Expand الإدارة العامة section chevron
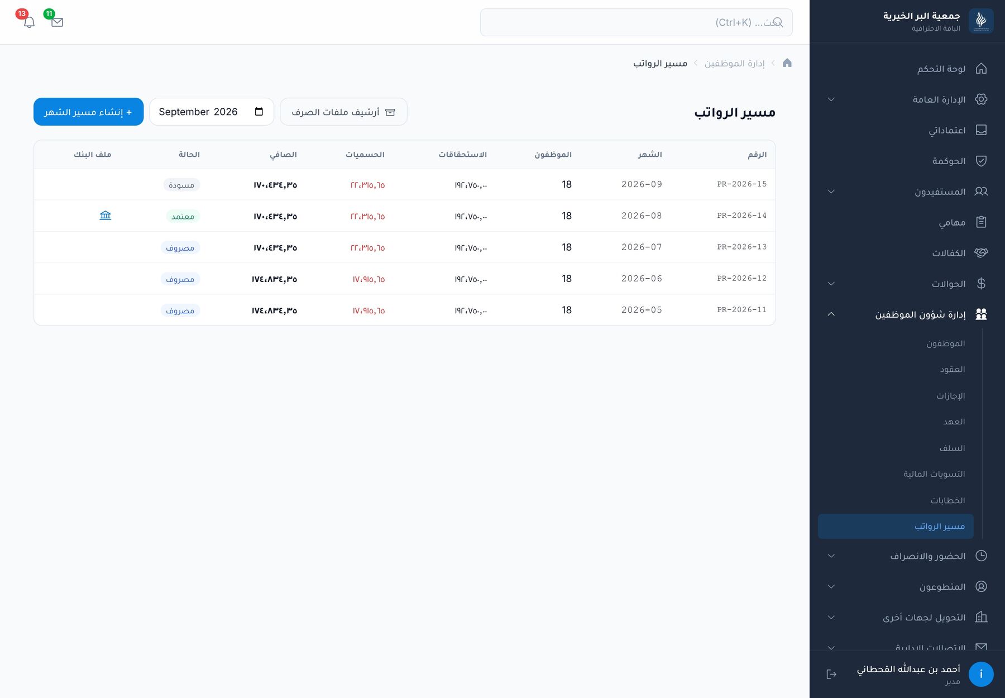This screenshot has height=698, width=1005. (831, 99)
